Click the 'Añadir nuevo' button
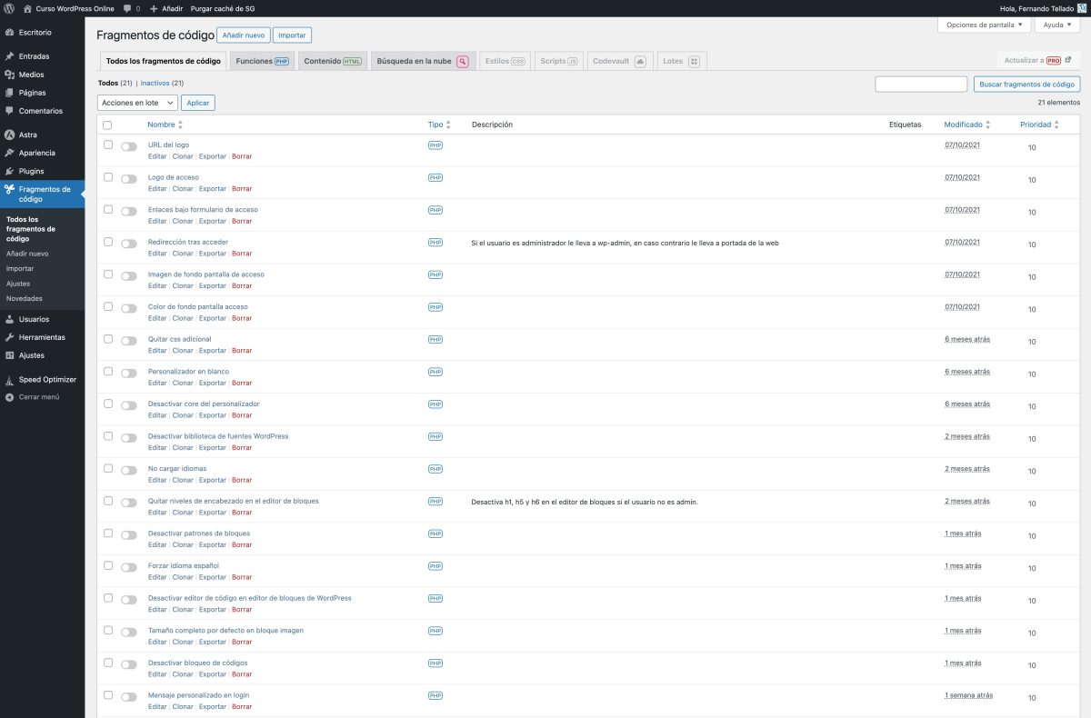The height and width of the screenshot is (718, 1091). pos(243,35)
